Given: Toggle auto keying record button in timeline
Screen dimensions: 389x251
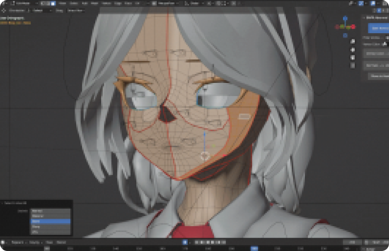Looking at the screenshot, I should point(185,242).
